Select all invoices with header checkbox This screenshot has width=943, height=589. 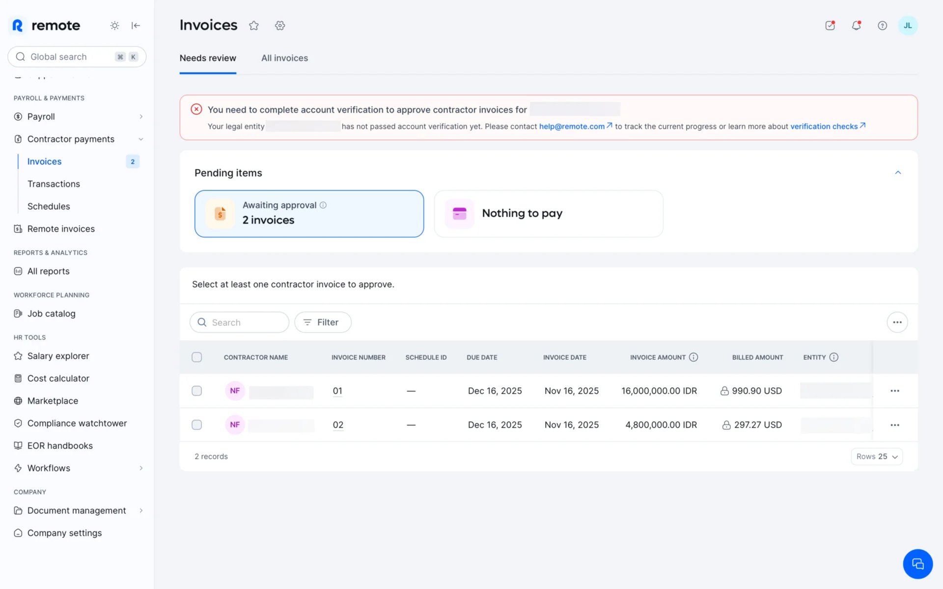(x=196, y=357)
